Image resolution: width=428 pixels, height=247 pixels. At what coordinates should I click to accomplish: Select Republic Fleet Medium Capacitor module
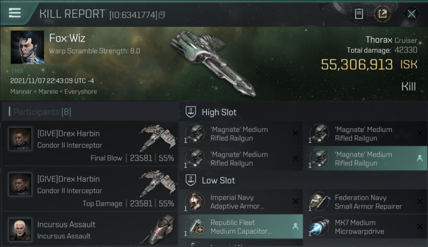pos(241,227)
